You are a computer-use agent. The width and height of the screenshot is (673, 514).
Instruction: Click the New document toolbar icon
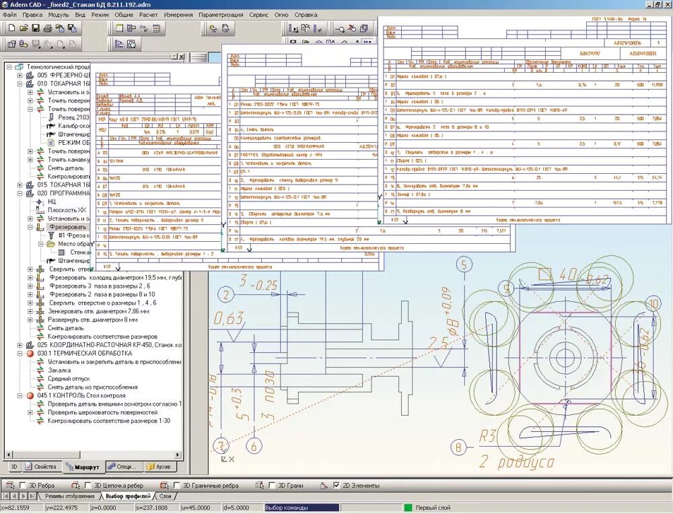click(11, 28)
